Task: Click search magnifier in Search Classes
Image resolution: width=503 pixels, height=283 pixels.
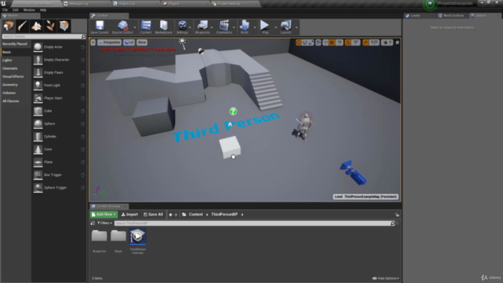Action: (x=83, y=37)
